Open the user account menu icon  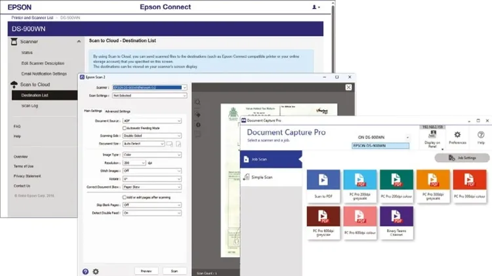(x=316, y=7)
